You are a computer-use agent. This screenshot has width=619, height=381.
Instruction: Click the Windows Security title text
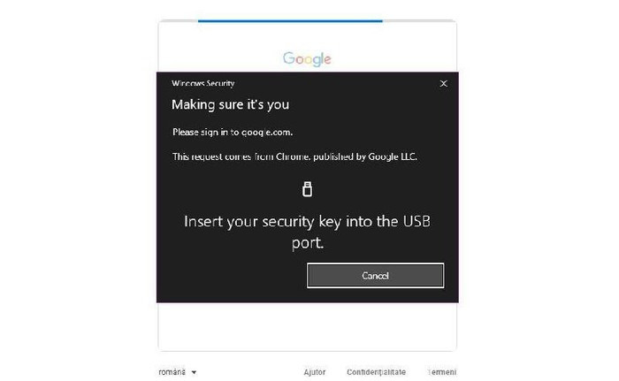[203, 83]
